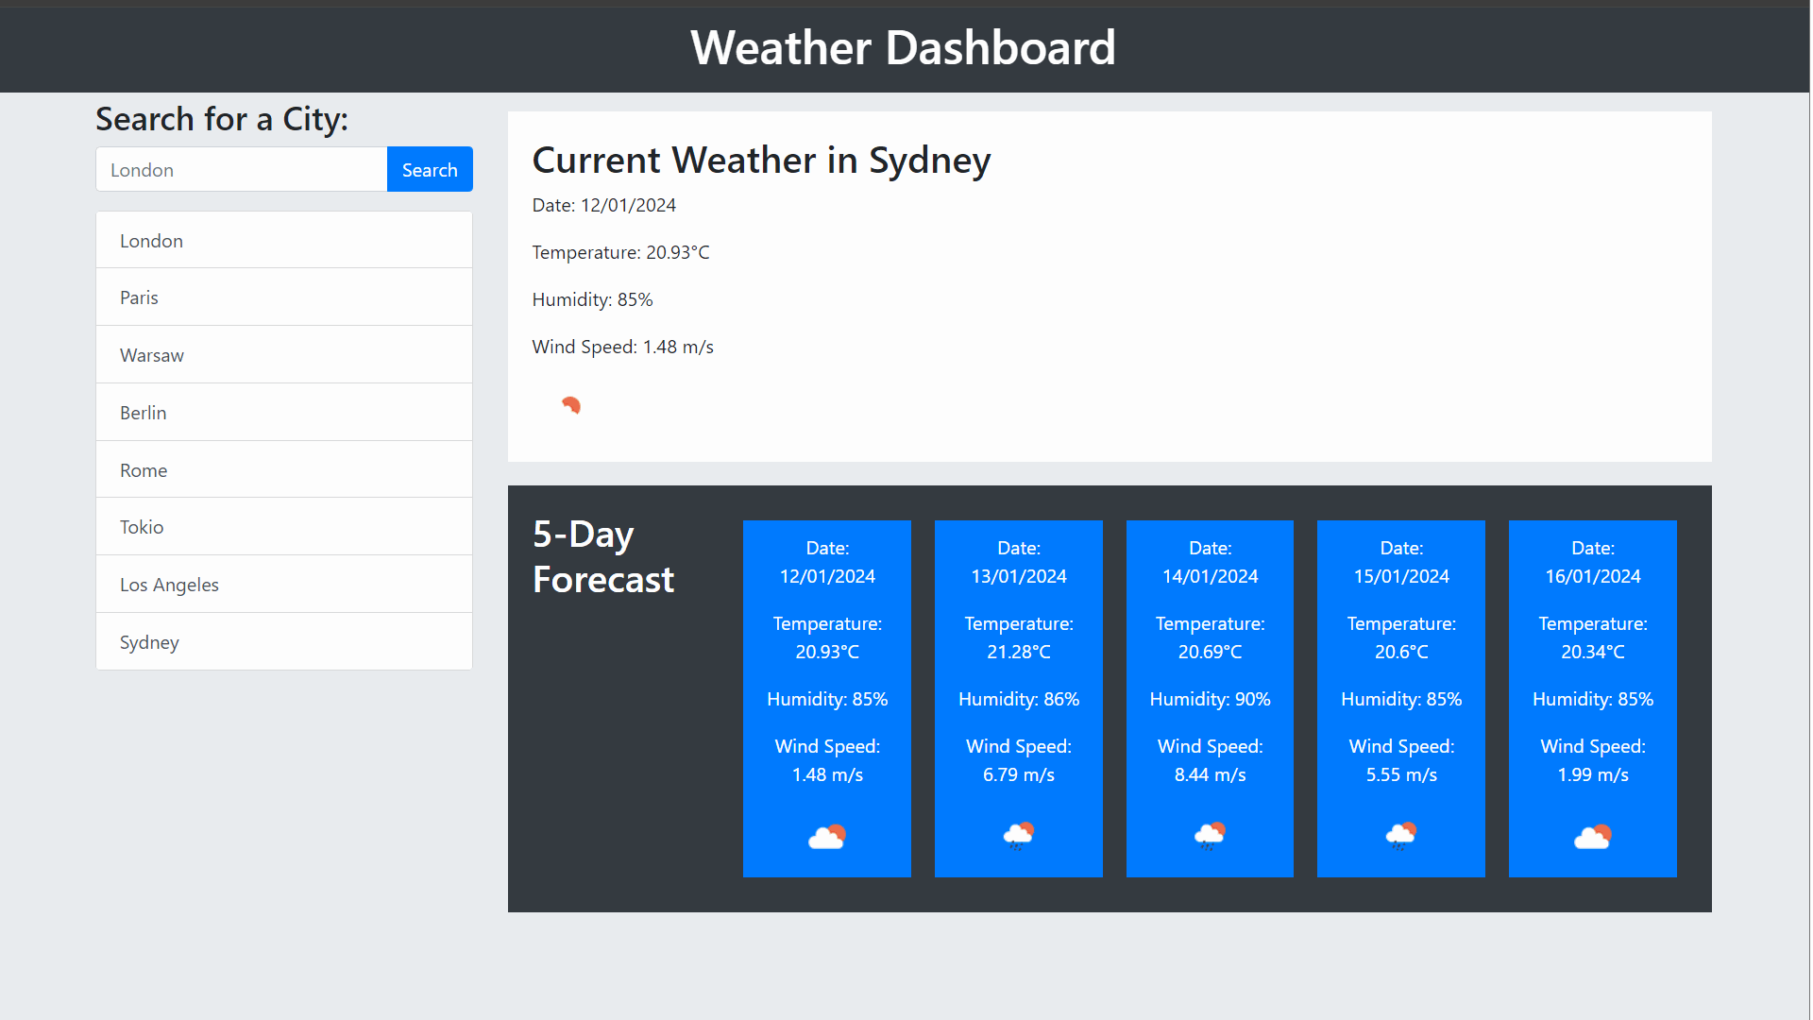1813x1020 pixels.
Task: Click the Weather Dashboard header title
Action: [x=903, y=47]
